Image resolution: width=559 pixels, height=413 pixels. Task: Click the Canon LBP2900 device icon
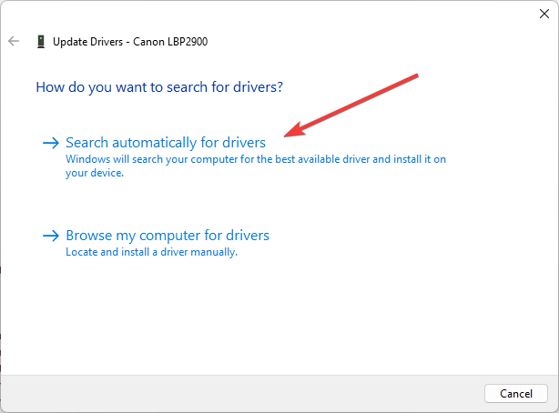point(41,41)
